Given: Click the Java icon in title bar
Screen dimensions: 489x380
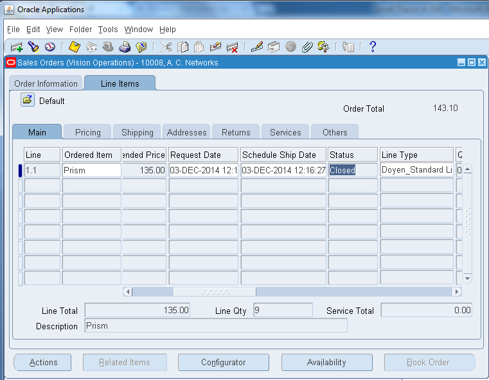Looking at the screenshot, I should 9,10.
